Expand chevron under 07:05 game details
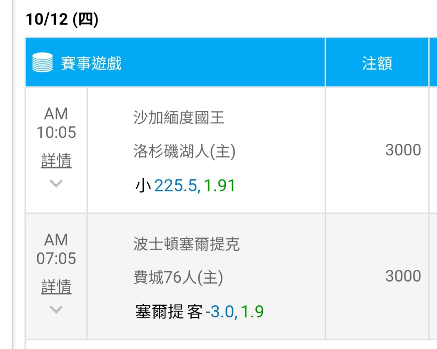Image resolution: width=437 pixels, height=349 pixels. 56,309
